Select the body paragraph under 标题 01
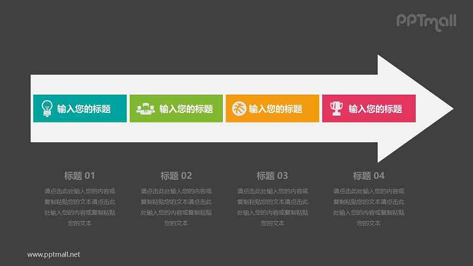The image size is (473, 266). [x=80, y=207]
